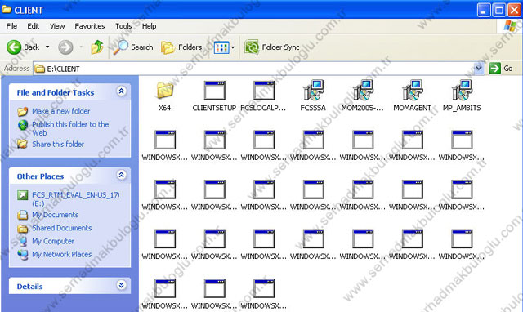523x312 pixels.
Task: Go to My Documents
Action: tap(55, 215)
